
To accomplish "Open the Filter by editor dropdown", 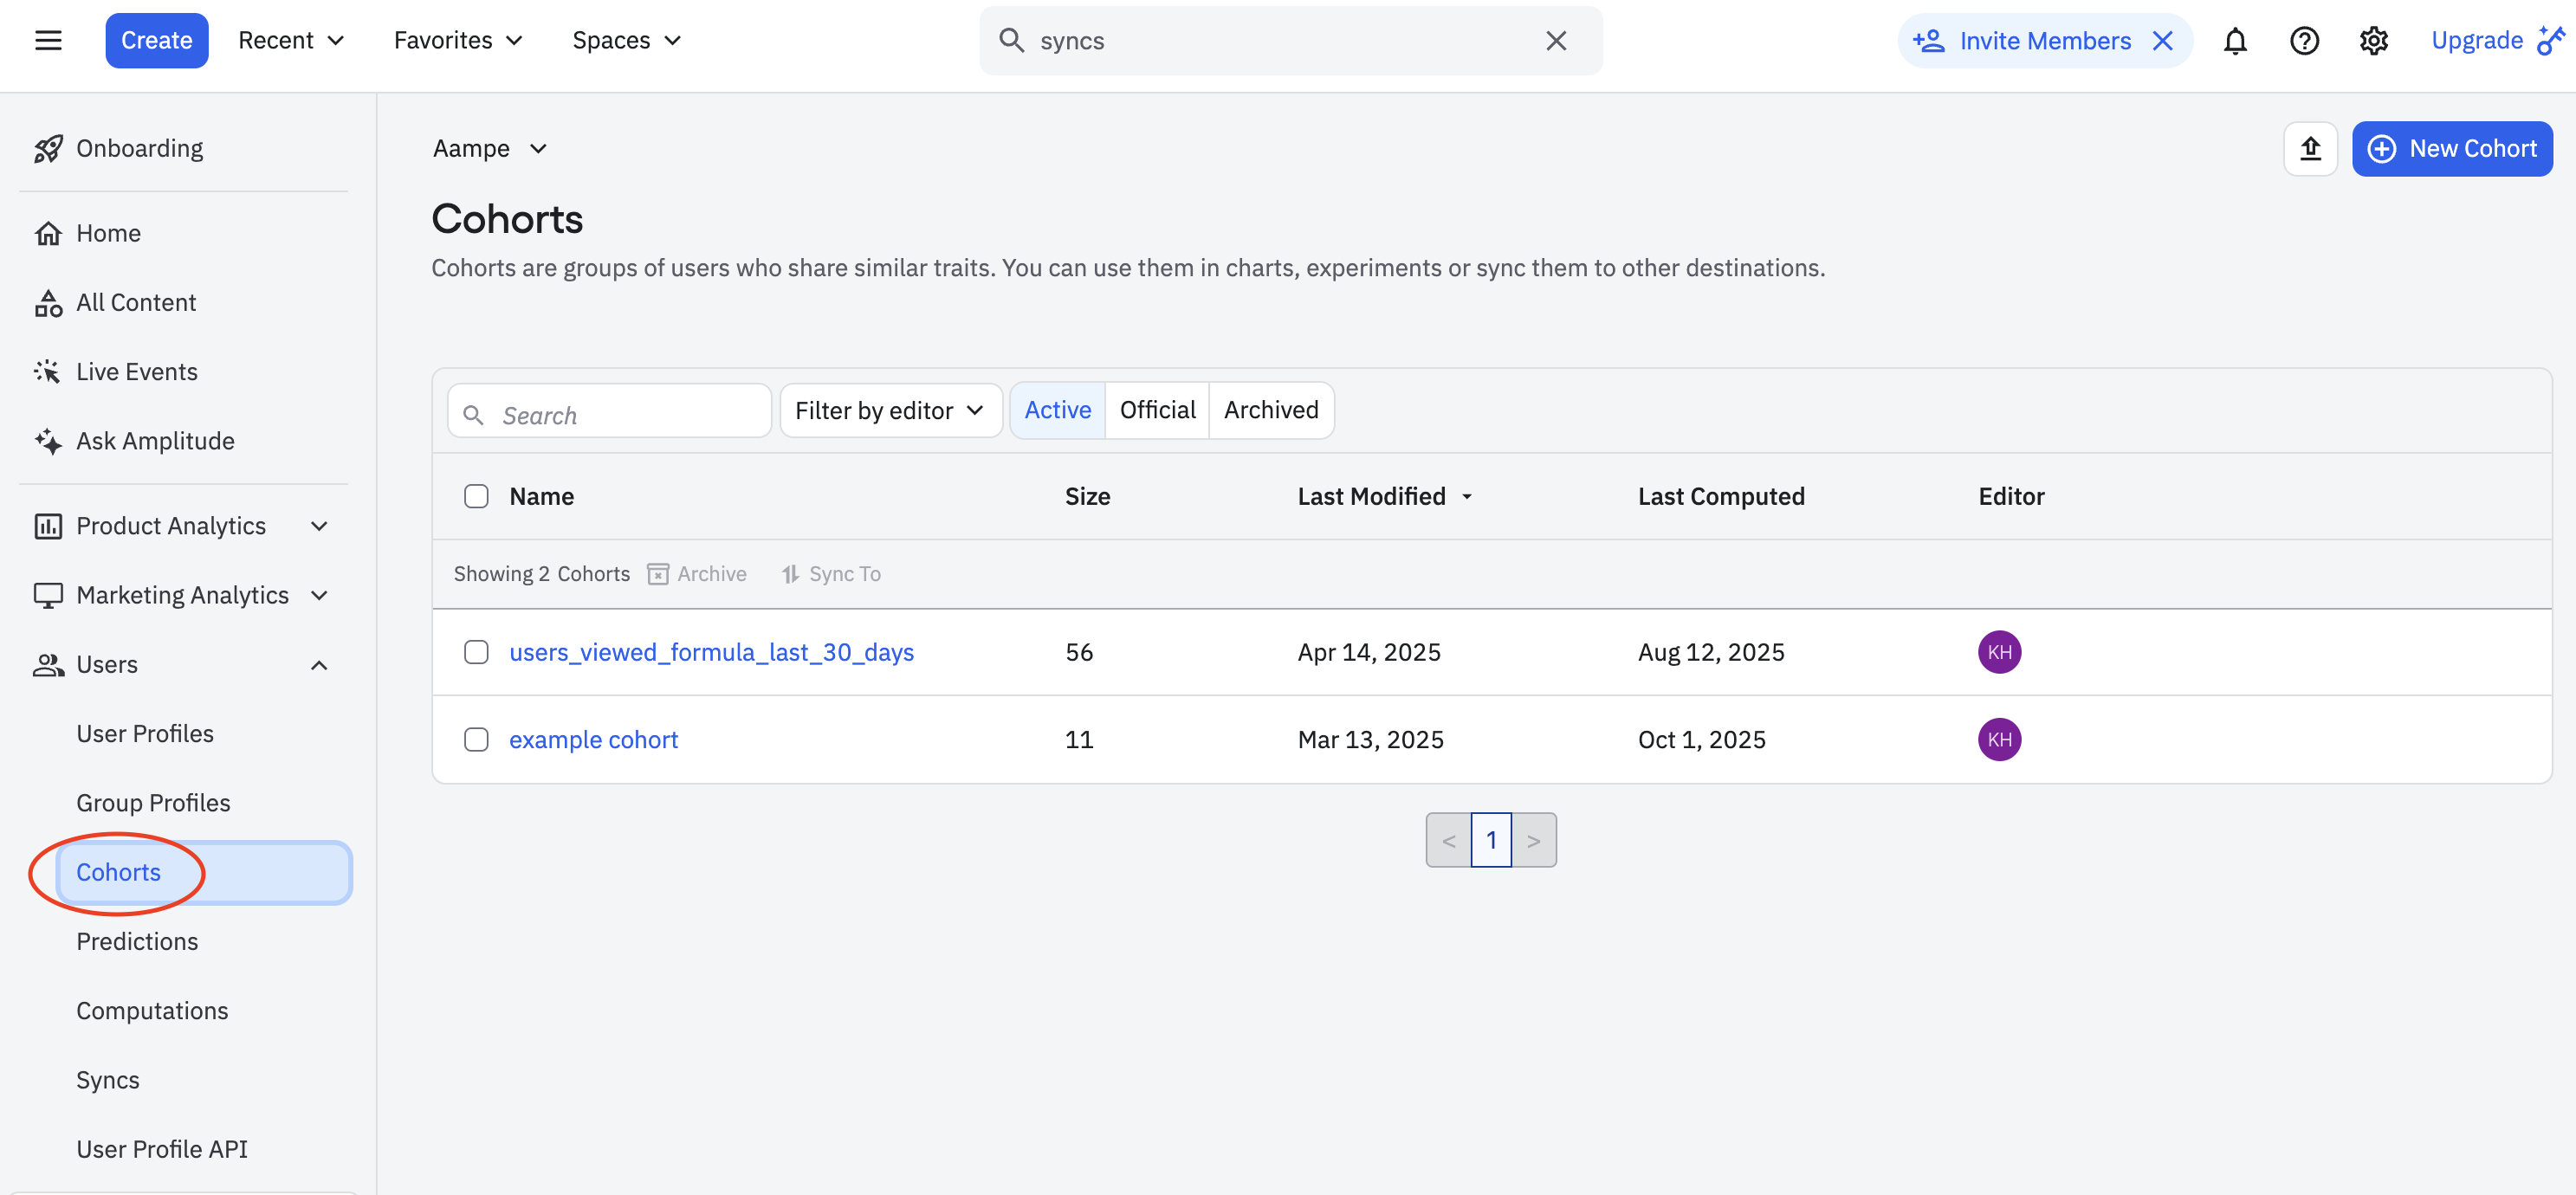I will 890,410.
